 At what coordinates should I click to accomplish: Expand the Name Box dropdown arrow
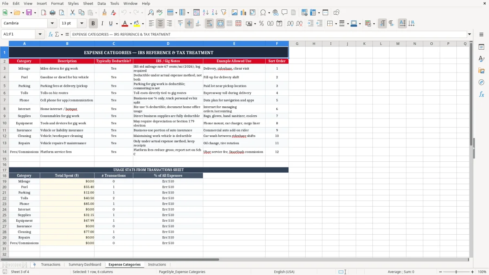(40, 34)
